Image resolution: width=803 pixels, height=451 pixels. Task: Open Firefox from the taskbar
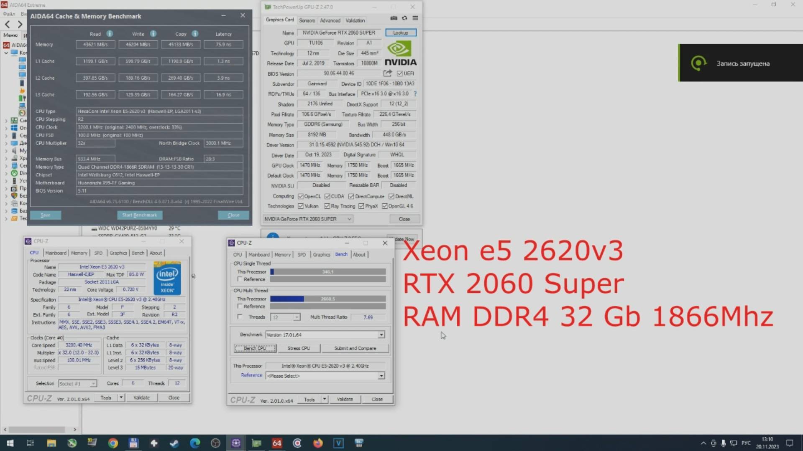coord(318,443)
